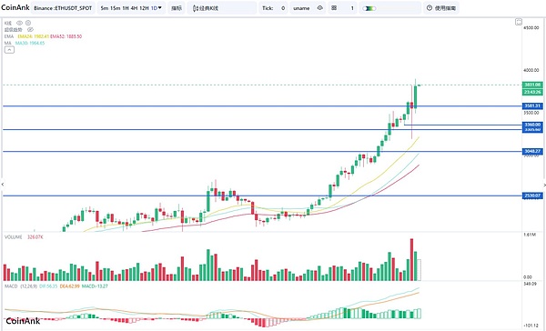The image size is (546, 331).
Task: Click the EMA52 legend value
Action: 66,36
